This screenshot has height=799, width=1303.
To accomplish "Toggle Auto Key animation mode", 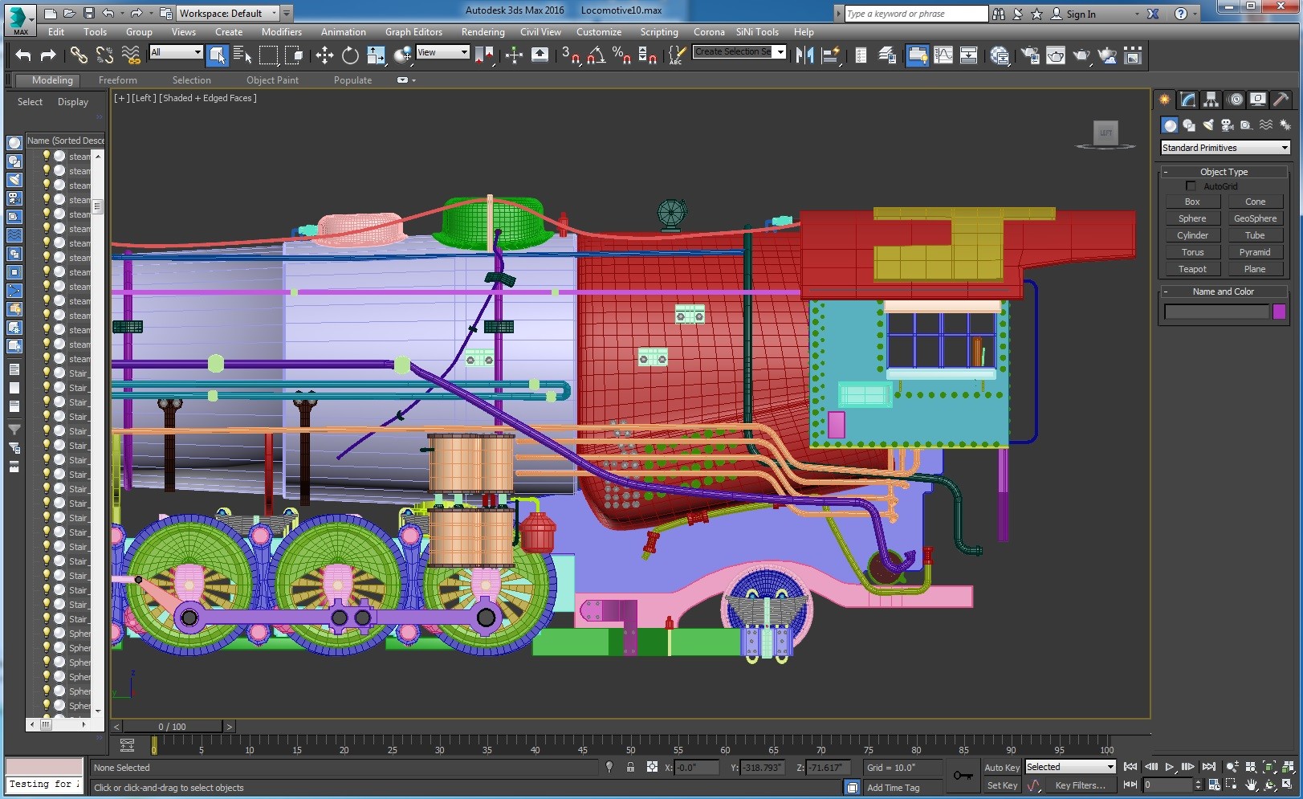I will pyautogui.click(x=1001, y=768).
